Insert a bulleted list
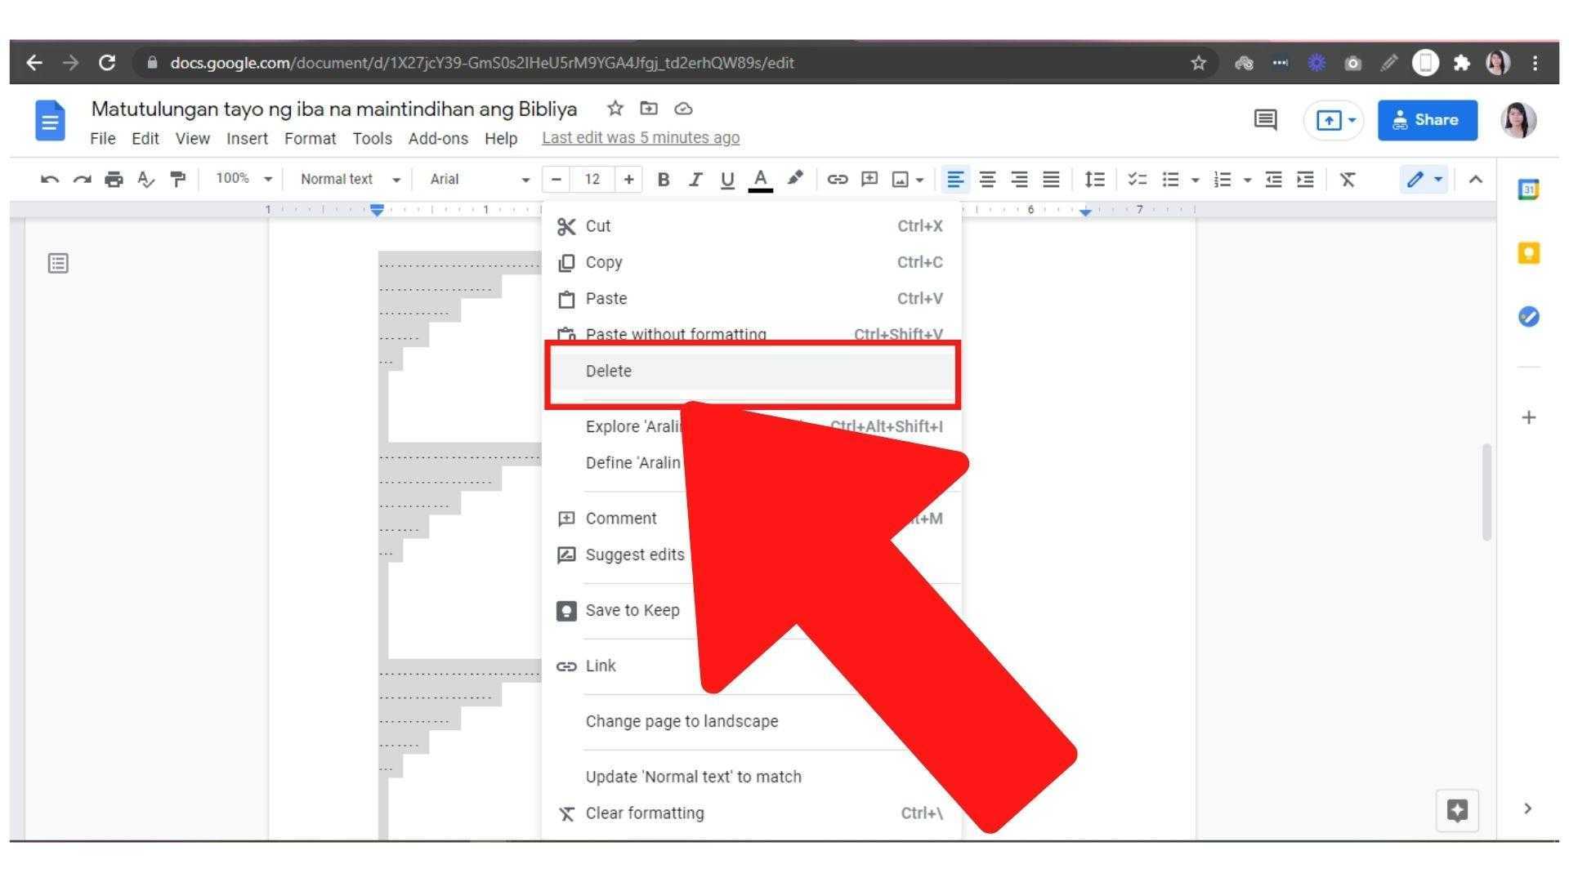 coord(1171,180)
